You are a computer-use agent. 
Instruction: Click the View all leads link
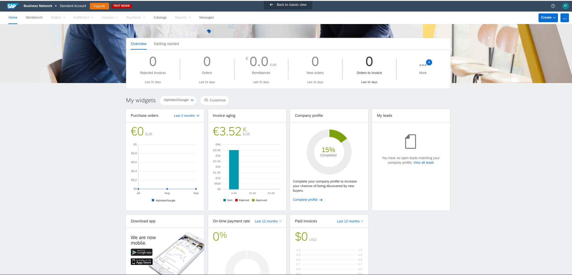[x=424, y=163]
